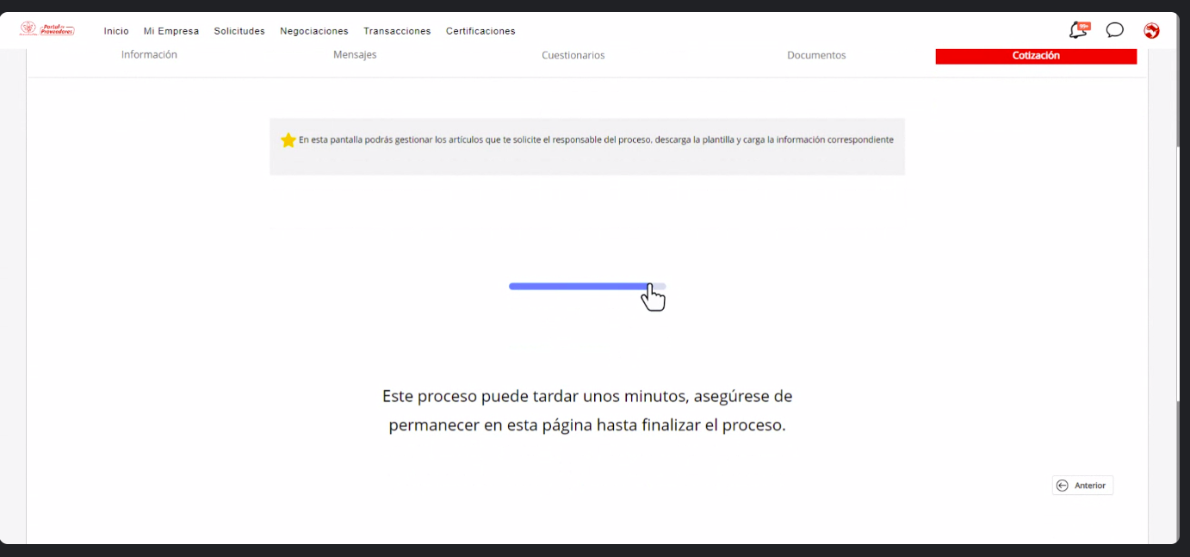Image resolution: width=1190 pixels, height=557 pixels.
Task: Go to Inicio in the navigation bar
Action: point(116,31)
